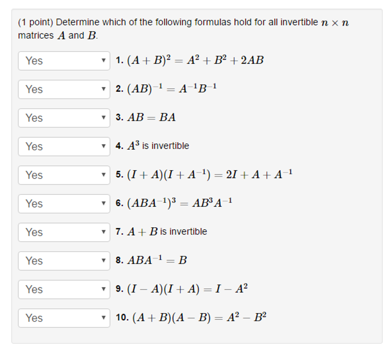Click the statement text 'A + B is invertible'
The image size is (392, 357).
point(167,232)
